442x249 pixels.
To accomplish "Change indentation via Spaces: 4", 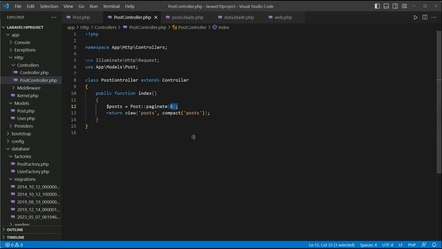I will [x=368, y=245].
